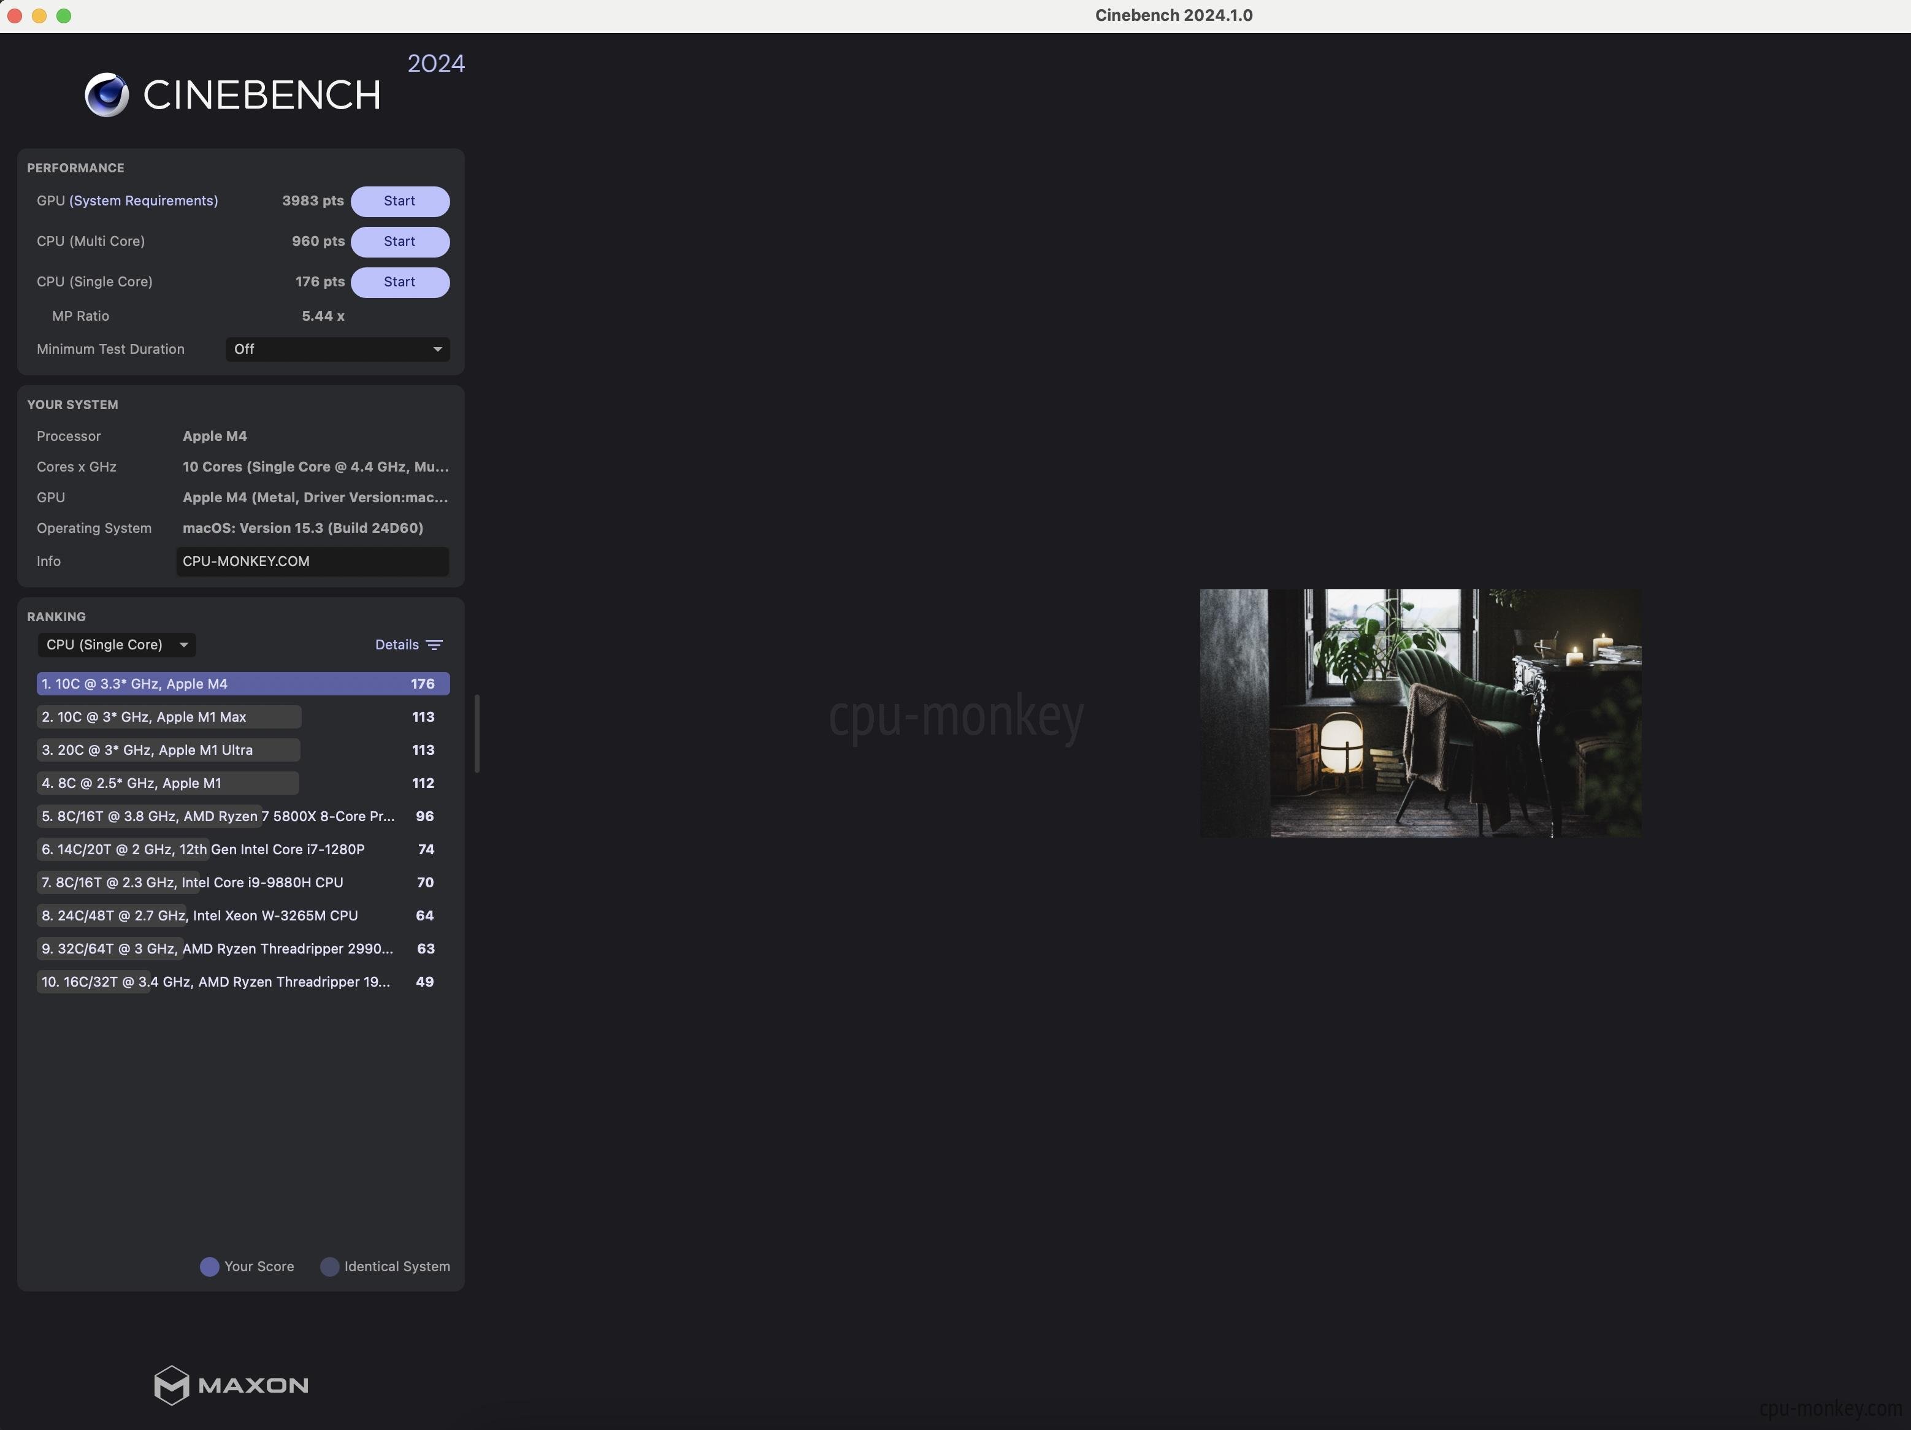Start the GPU benchmark test

tap(400, 201)
